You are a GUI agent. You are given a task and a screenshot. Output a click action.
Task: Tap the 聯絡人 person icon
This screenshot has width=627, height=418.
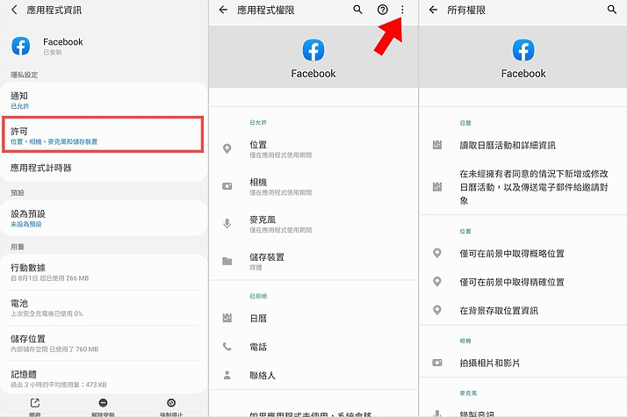coord(227,375)
